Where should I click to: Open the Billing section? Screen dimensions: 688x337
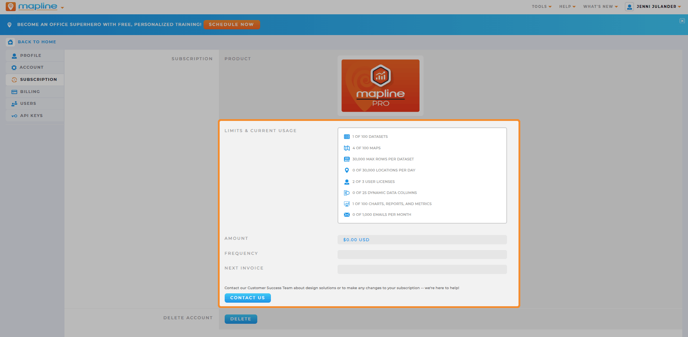coord(35,92)
